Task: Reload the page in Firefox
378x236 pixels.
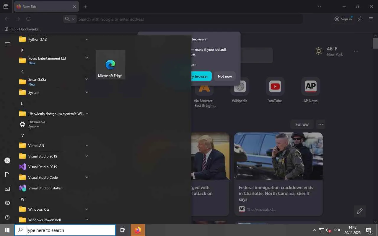Action: (x=28, y=19)
